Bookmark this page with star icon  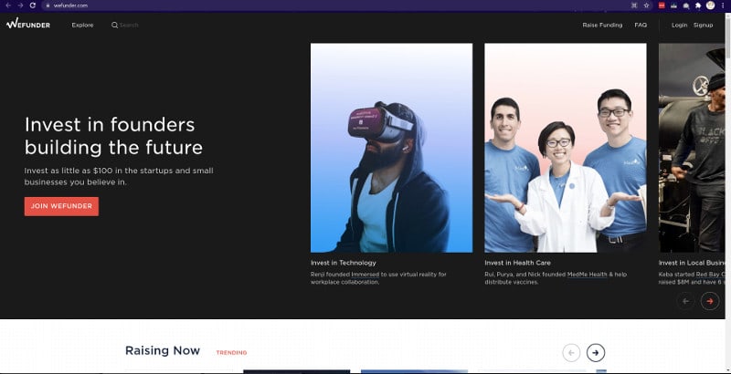[647, 5]
